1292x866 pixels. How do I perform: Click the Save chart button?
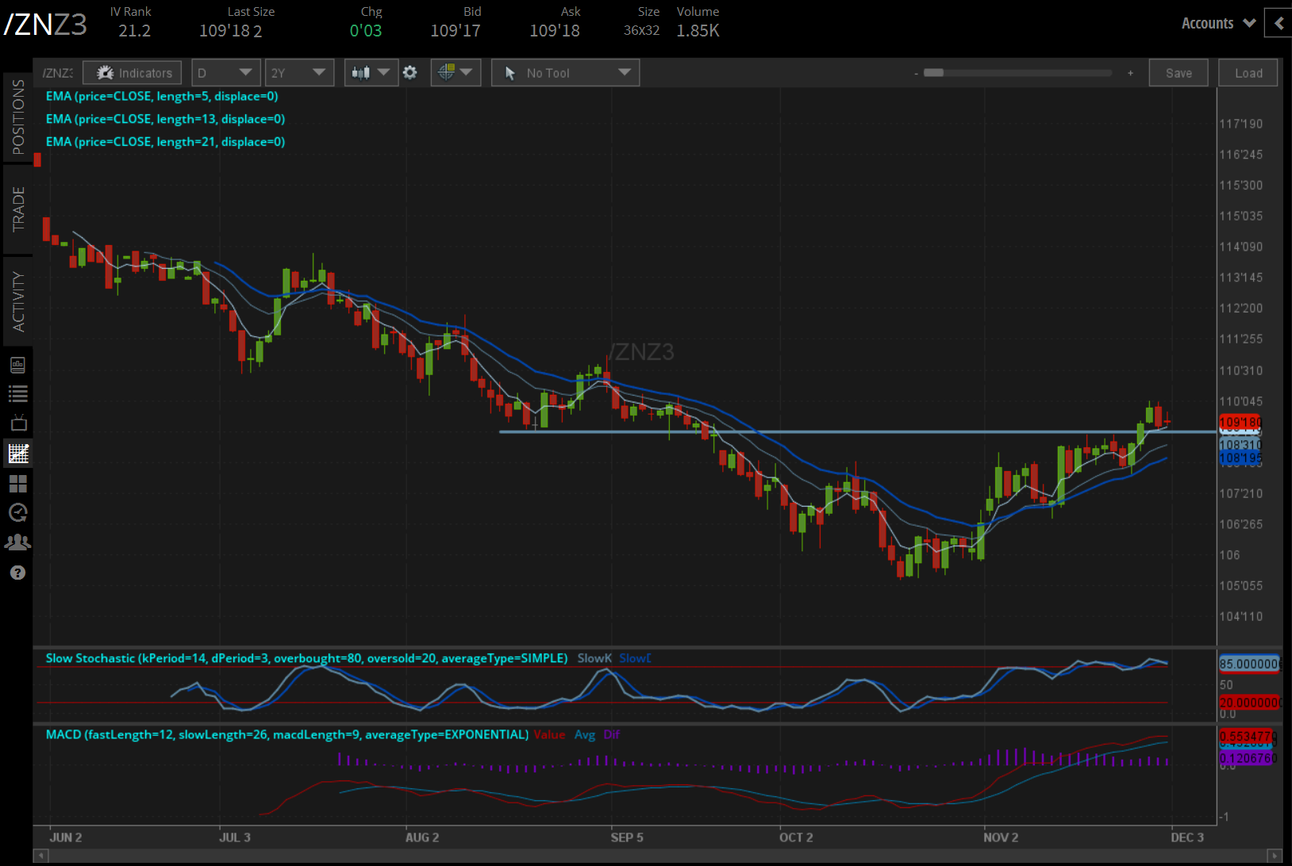pyautogui.click(x=1178, y=73)
